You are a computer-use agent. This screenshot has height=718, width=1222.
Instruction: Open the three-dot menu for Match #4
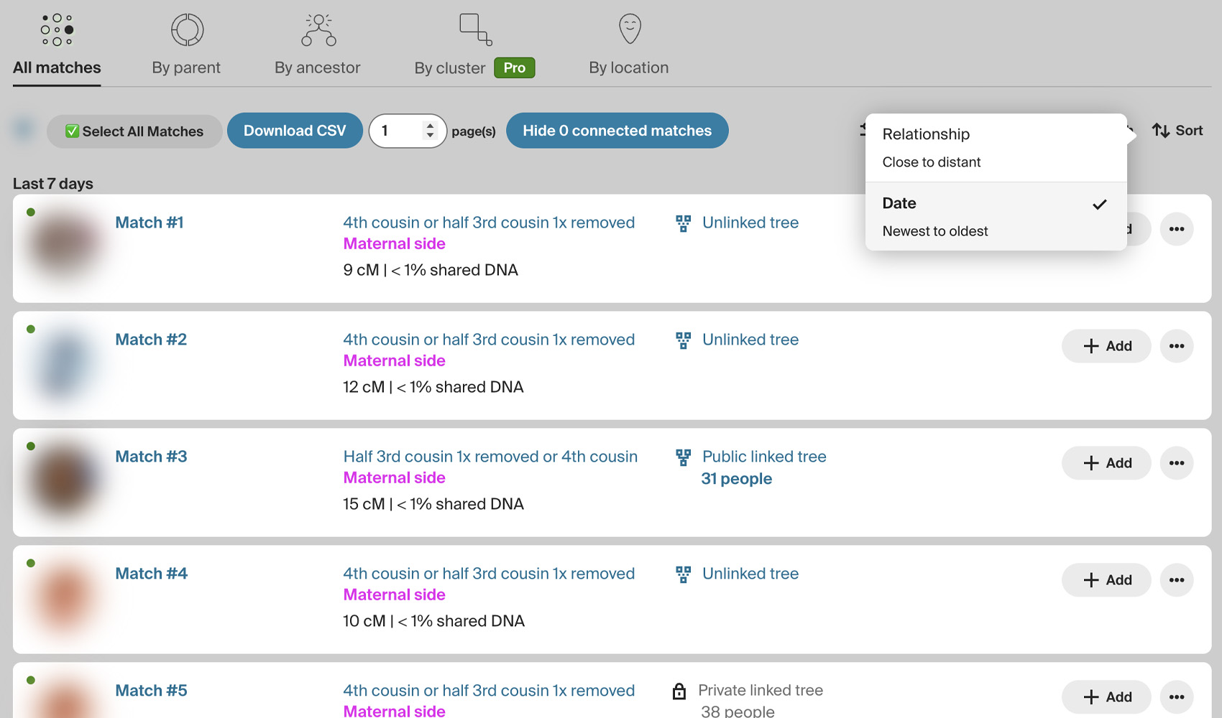click(1176, 580)
